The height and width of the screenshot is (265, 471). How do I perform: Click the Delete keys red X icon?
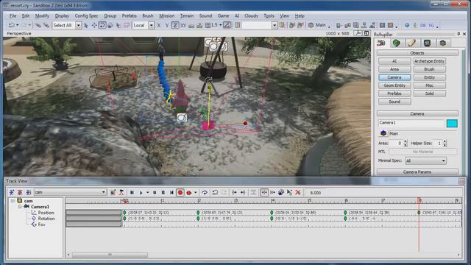click(x=297, y=193)
